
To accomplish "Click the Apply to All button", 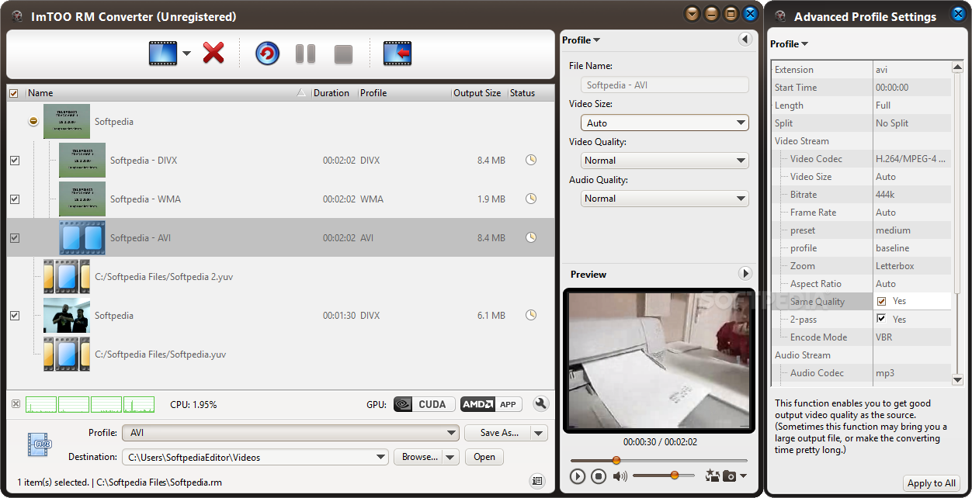I will [932, 482].
